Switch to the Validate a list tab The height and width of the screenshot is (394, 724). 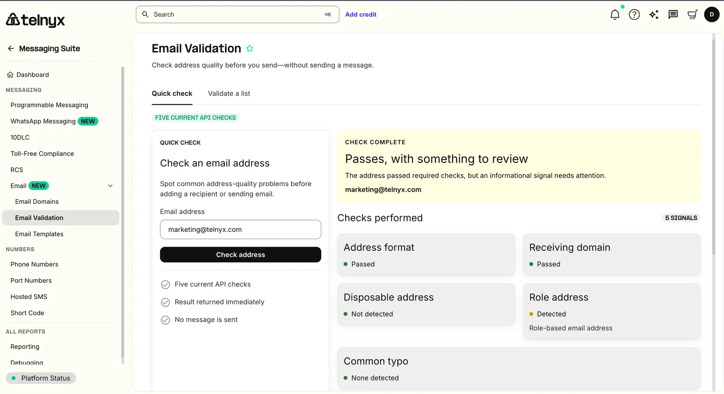pos(229,94)
